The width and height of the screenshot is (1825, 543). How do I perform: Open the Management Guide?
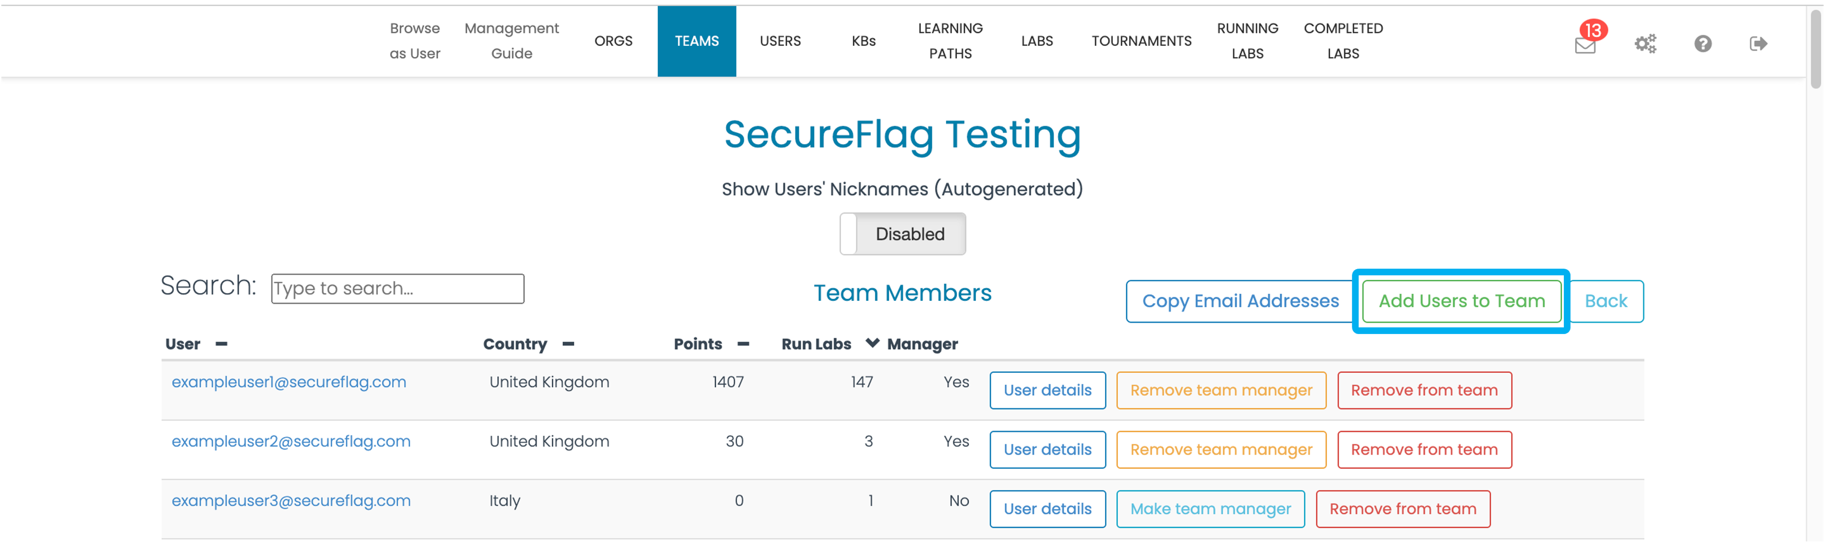coord(512,41)
